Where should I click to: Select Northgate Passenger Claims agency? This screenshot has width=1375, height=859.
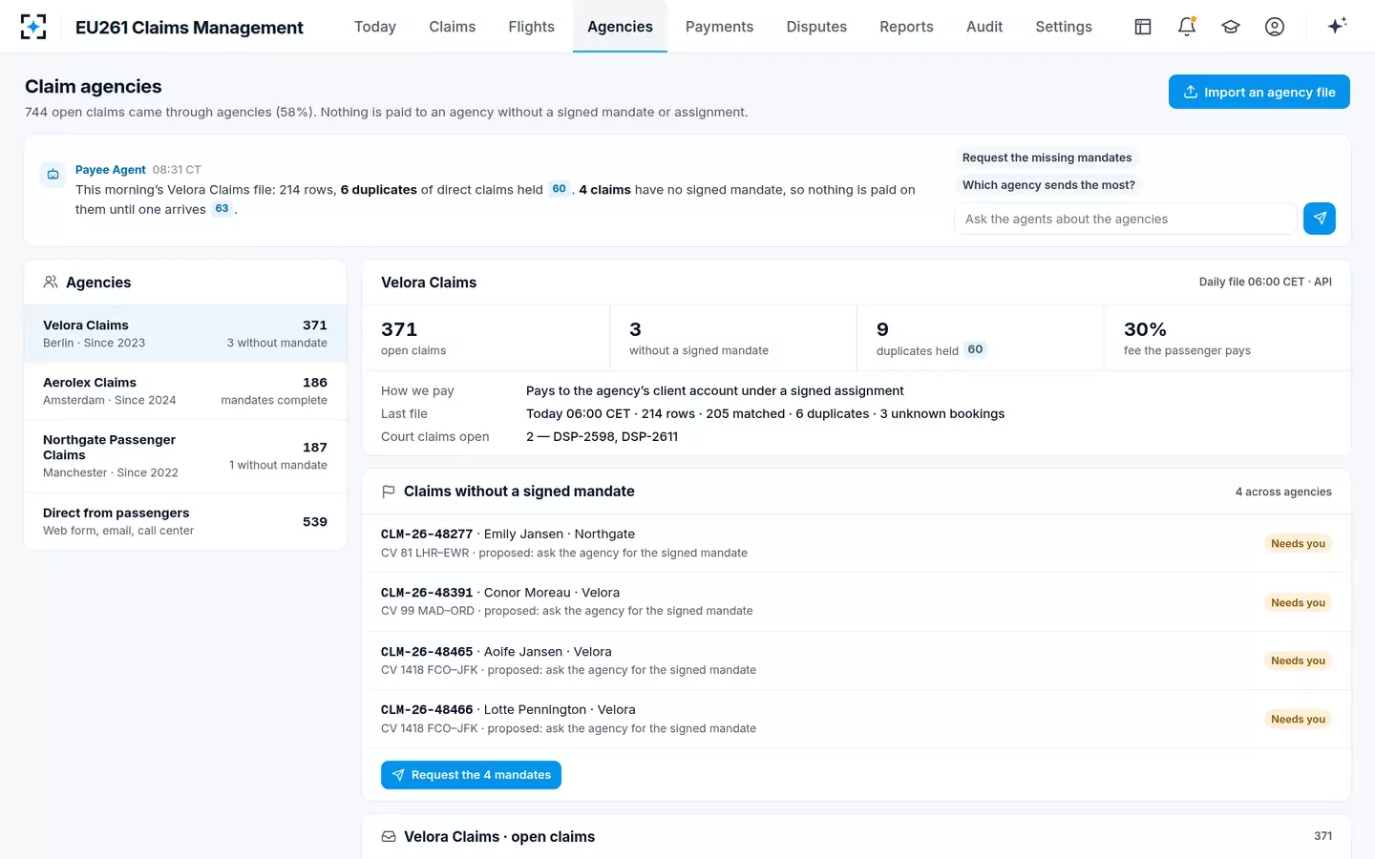coord(185,456)
